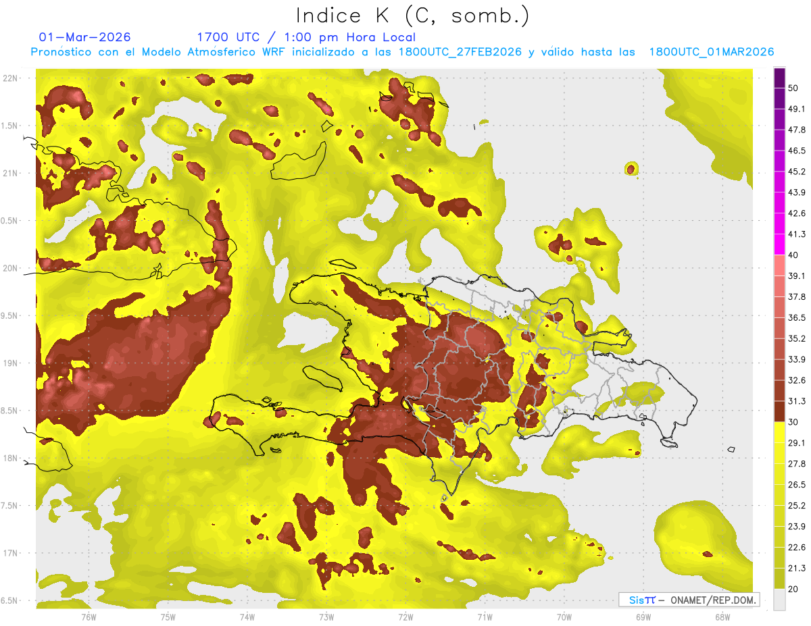
Task: Click the "19N" latitude label
Action: coord(11,363)
